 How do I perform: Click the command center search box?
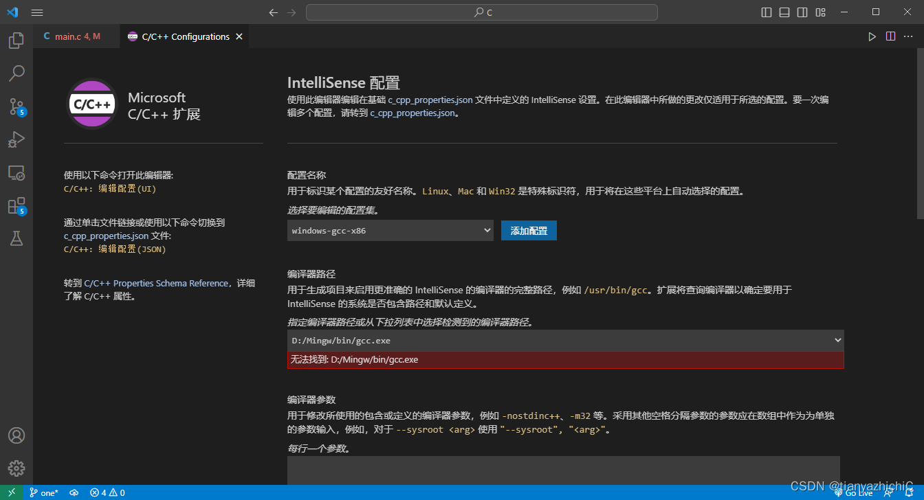482,12
